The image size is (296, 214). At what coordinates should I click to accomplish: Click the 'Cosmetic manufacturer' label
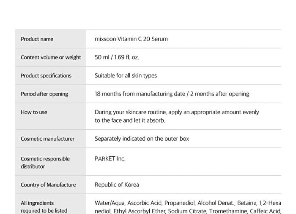pos(47,139)
